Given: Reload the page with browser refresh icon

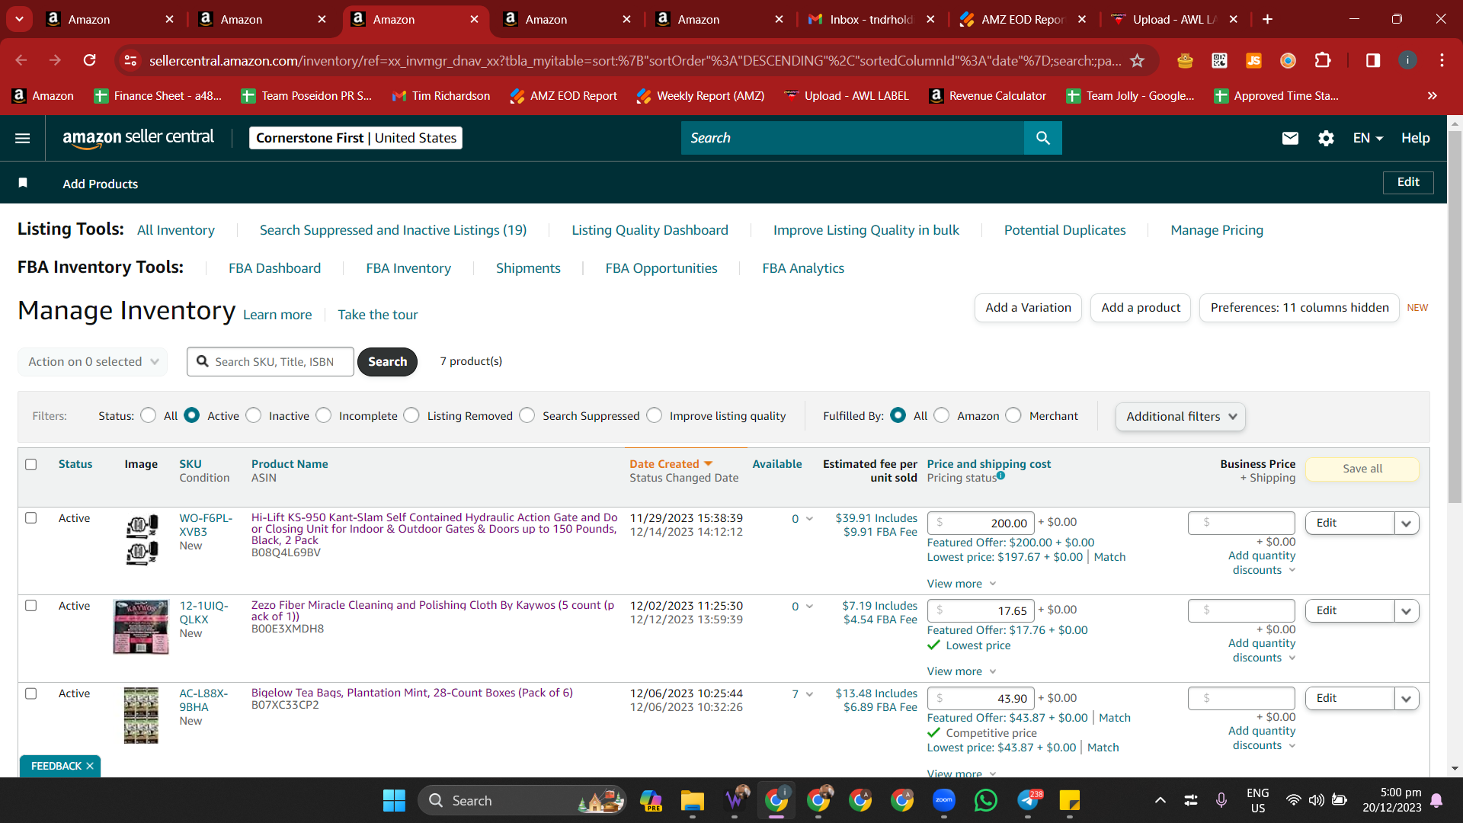Looking at the screenshot, I should tap(89, 60).
